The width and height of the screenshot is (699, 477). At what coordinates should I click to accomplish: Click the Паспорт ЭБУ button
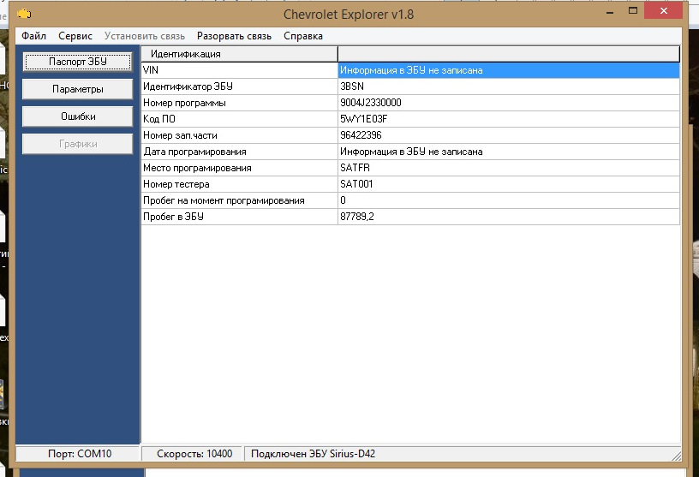click(x=78, y=62)
